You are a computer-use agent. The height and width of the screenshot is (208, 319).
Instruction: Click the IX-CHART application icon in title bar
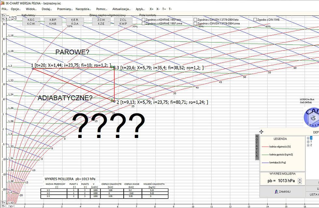click(x=3, y=3)
